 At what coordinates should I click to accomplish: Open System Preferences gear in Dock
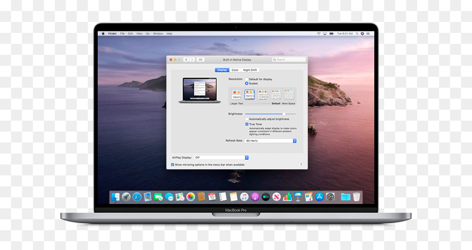(330, 197)
